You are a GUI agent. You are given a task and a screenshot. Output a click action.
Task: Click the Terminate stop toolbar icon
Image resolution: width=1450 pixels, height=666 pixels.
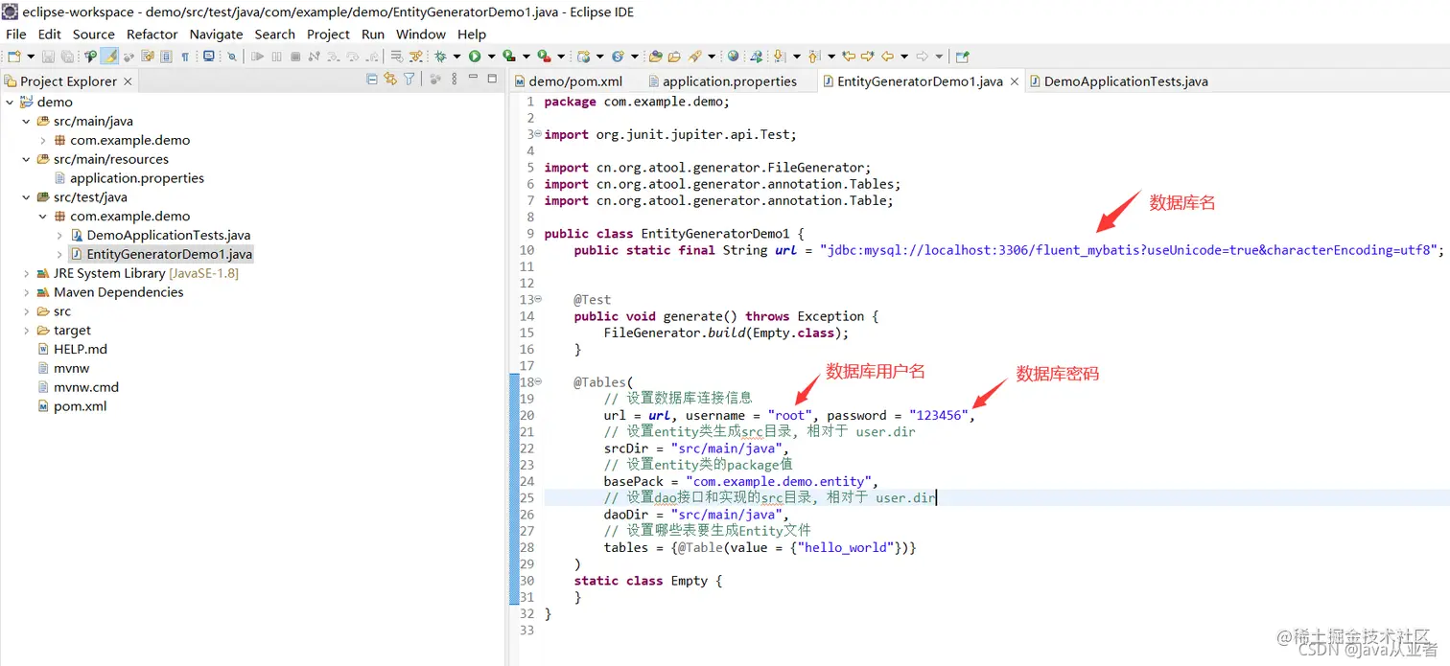pyautogui.click(x=295, y=57)
